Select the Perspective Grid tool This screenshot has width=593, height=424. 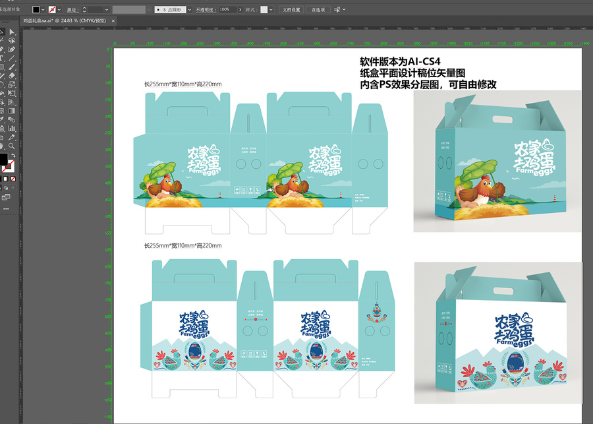(12, 102)
